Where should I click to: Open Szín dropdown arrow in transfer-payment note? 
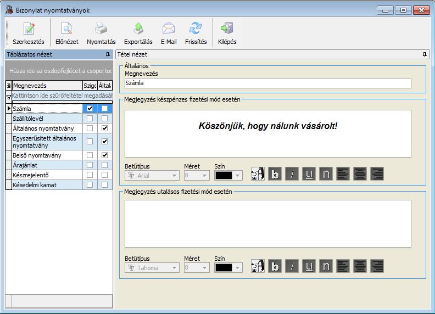[x=237, y=268]
